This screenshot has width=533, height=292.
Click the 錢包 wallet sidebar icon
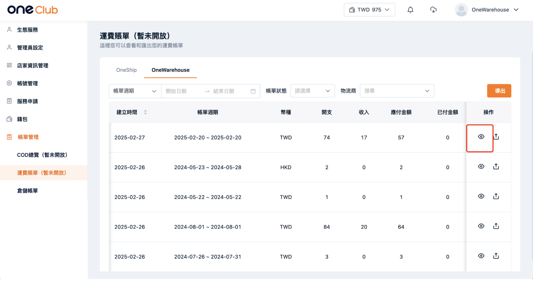tap(9, 119)
